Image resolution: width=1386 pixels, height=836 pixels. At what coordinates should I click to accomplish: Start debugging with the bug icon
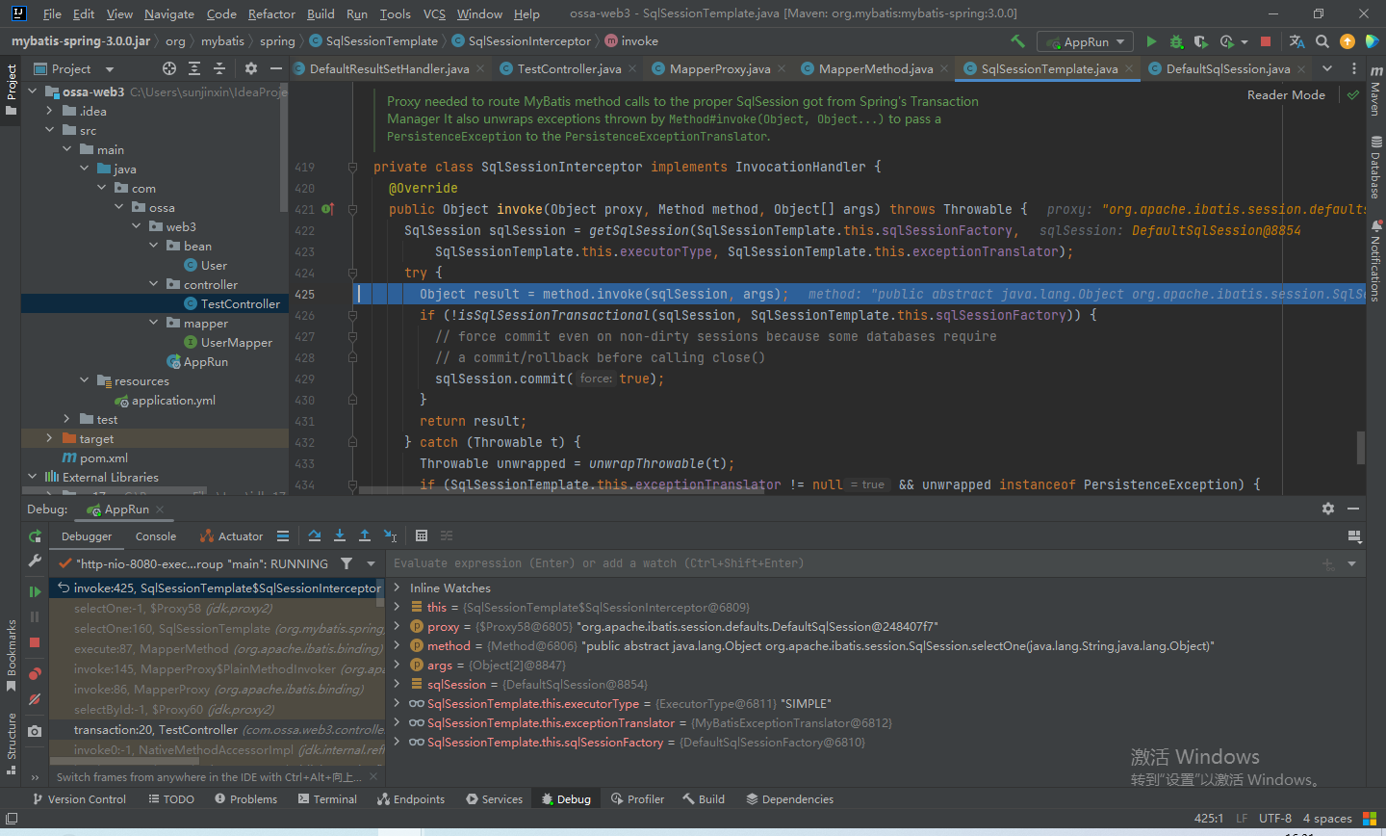point(1176,41)
